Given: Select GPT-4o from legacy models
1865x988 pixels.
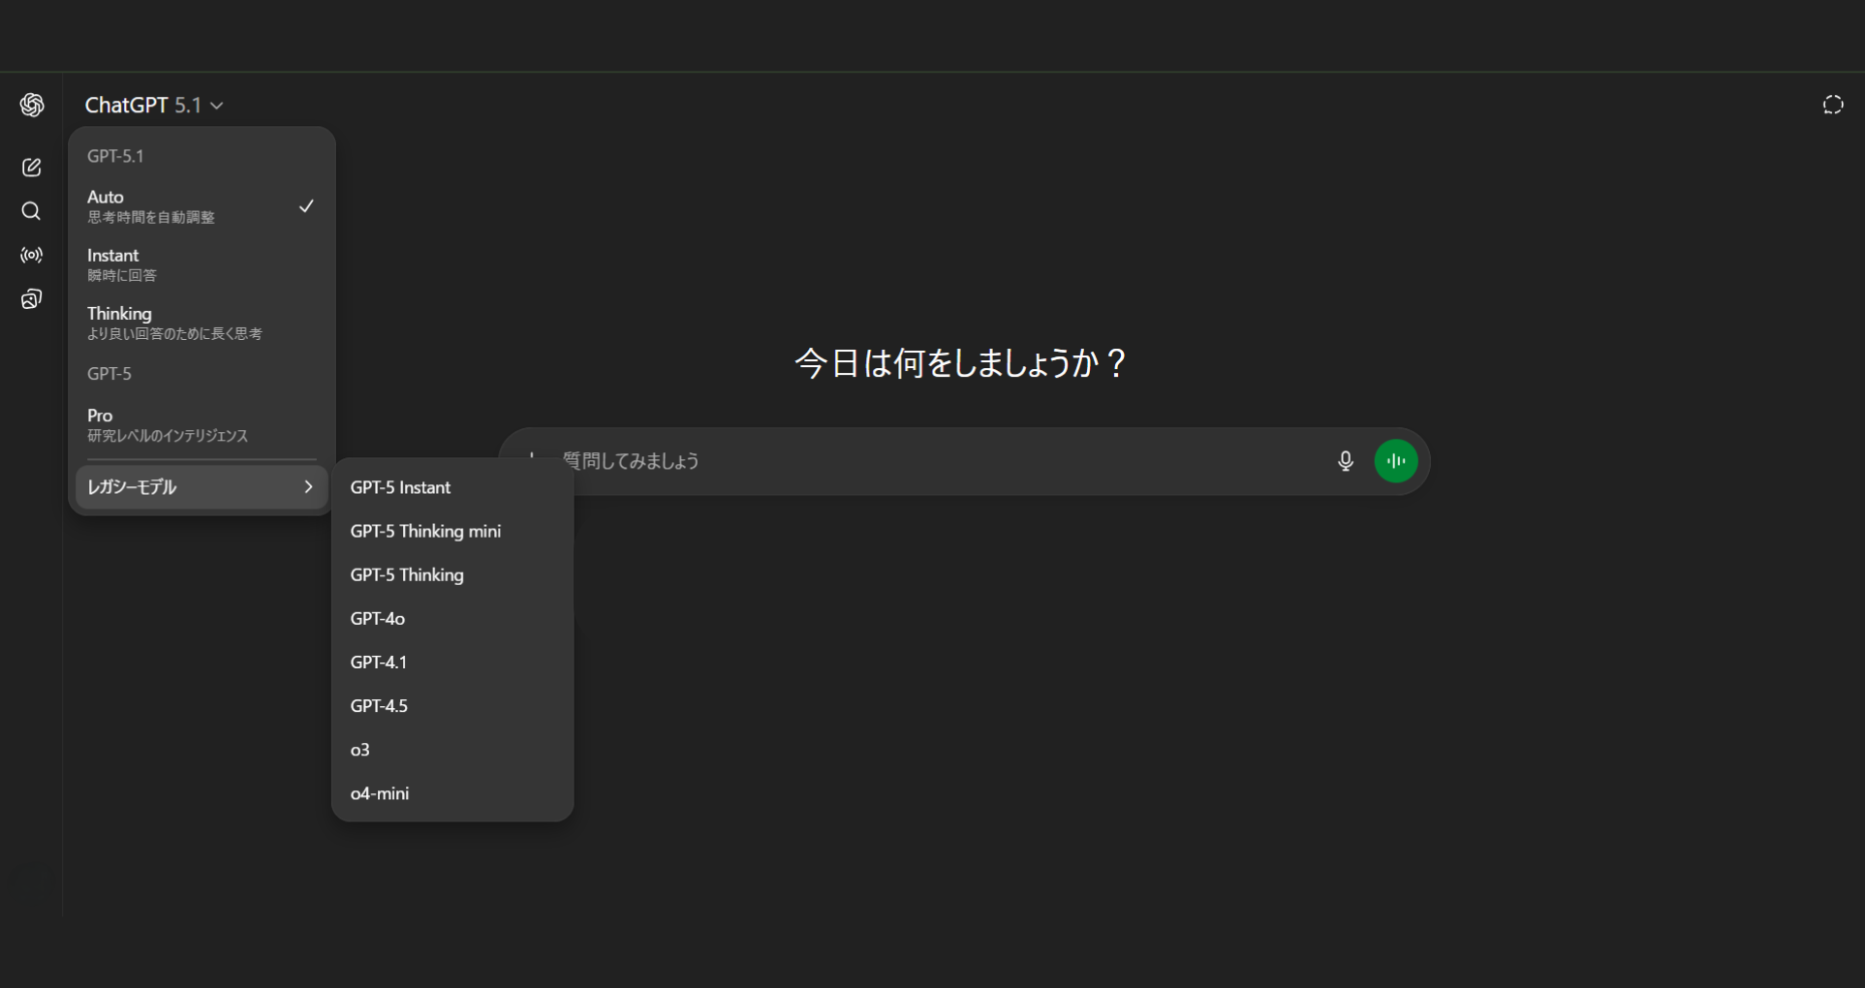Looking at the screenshot, I should tap(378, 618).
